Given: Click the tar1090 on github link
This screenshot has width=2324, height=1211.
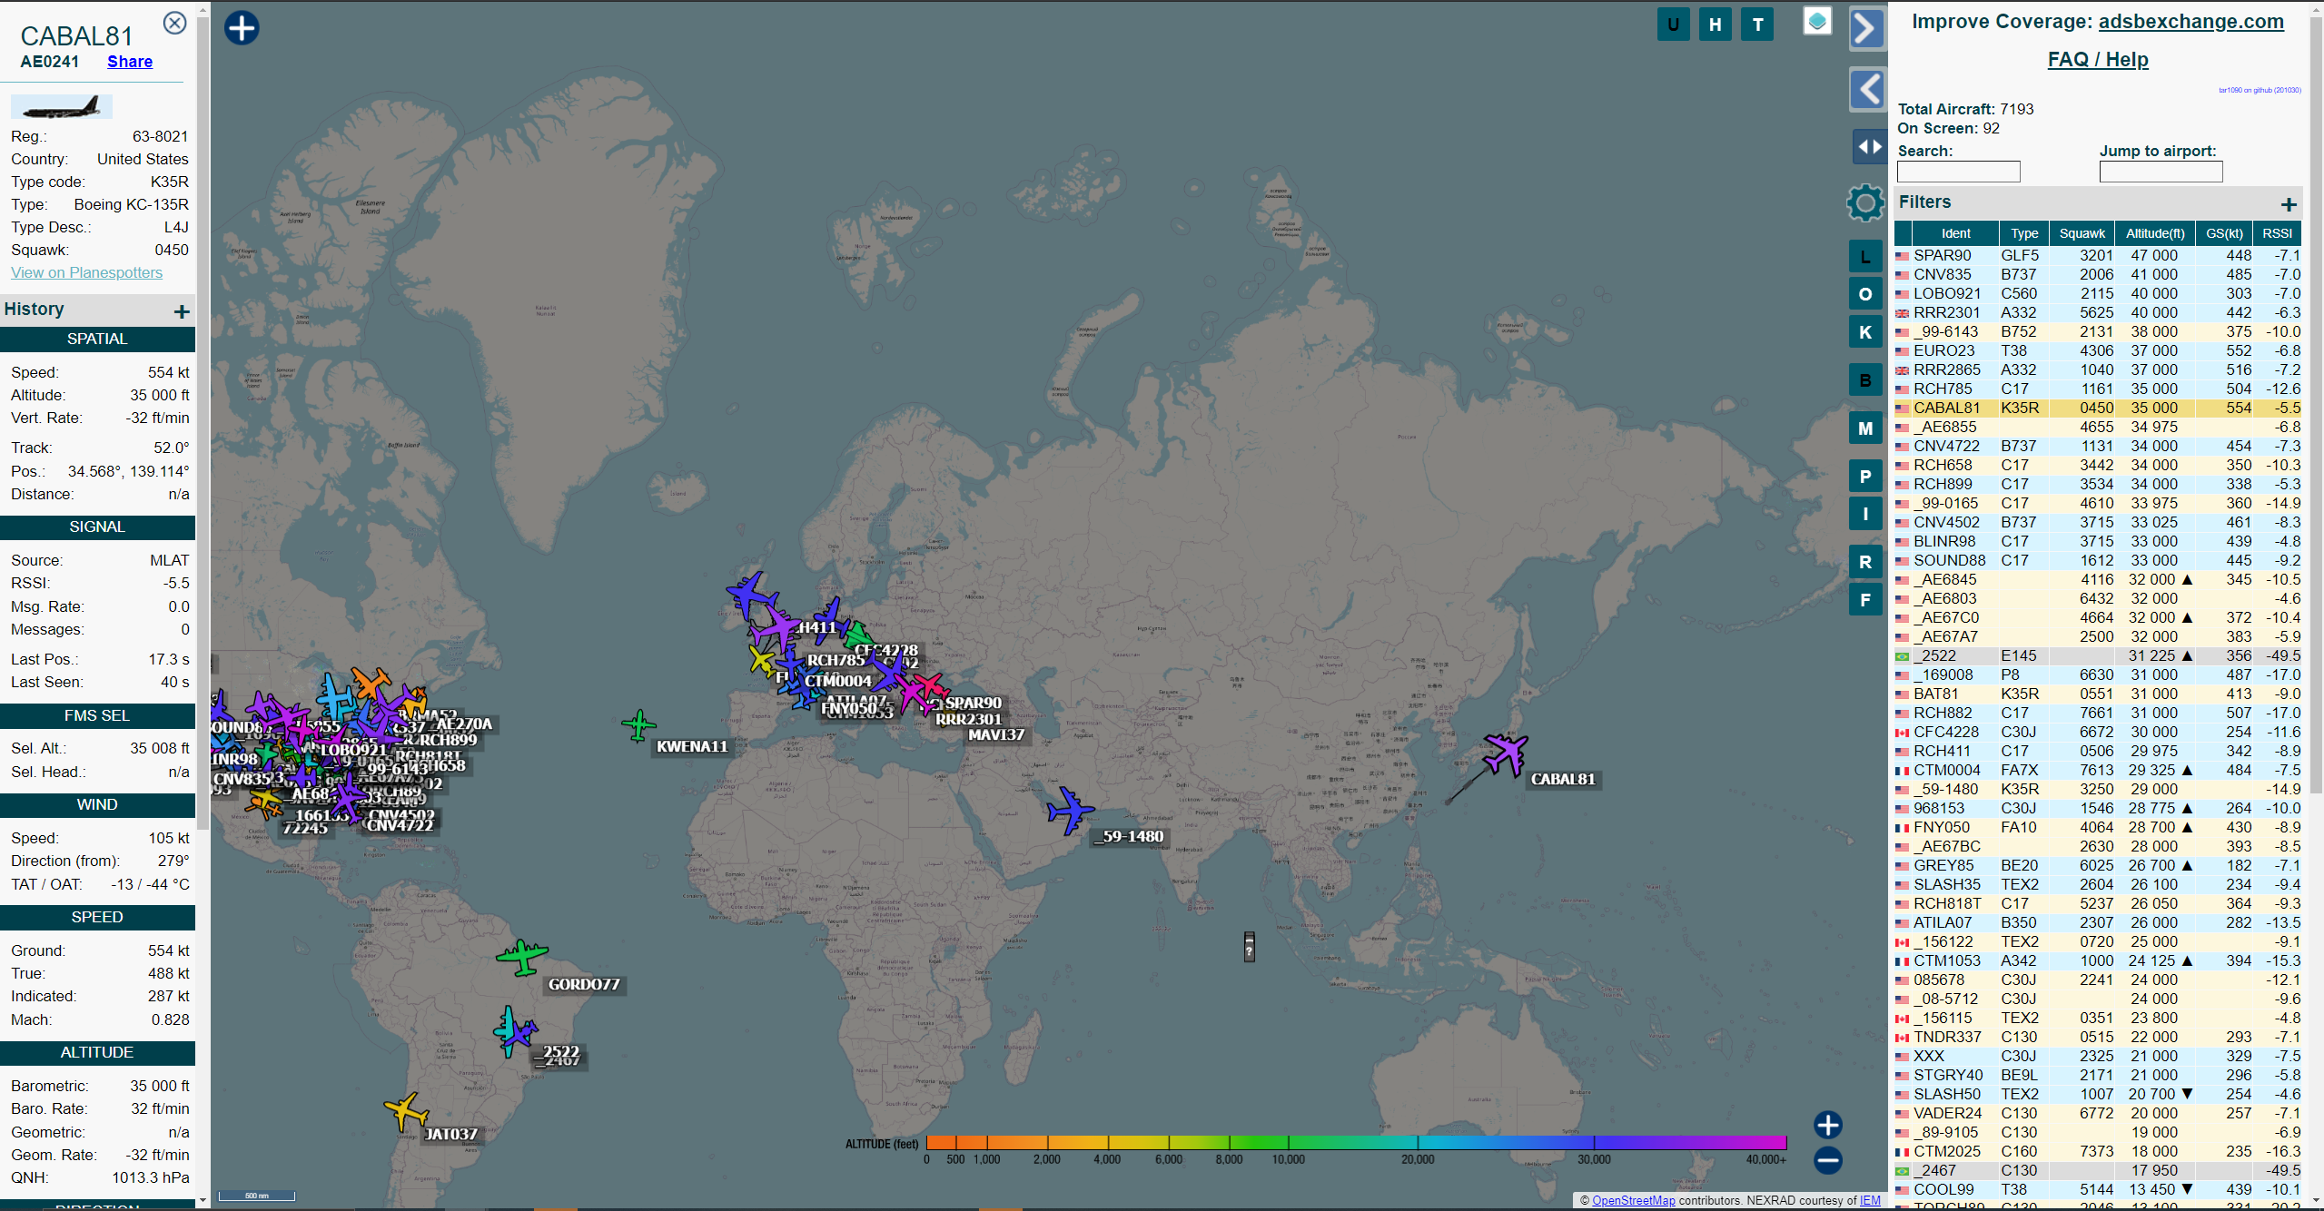Looking at the screenshot, I should [2260, 90].
